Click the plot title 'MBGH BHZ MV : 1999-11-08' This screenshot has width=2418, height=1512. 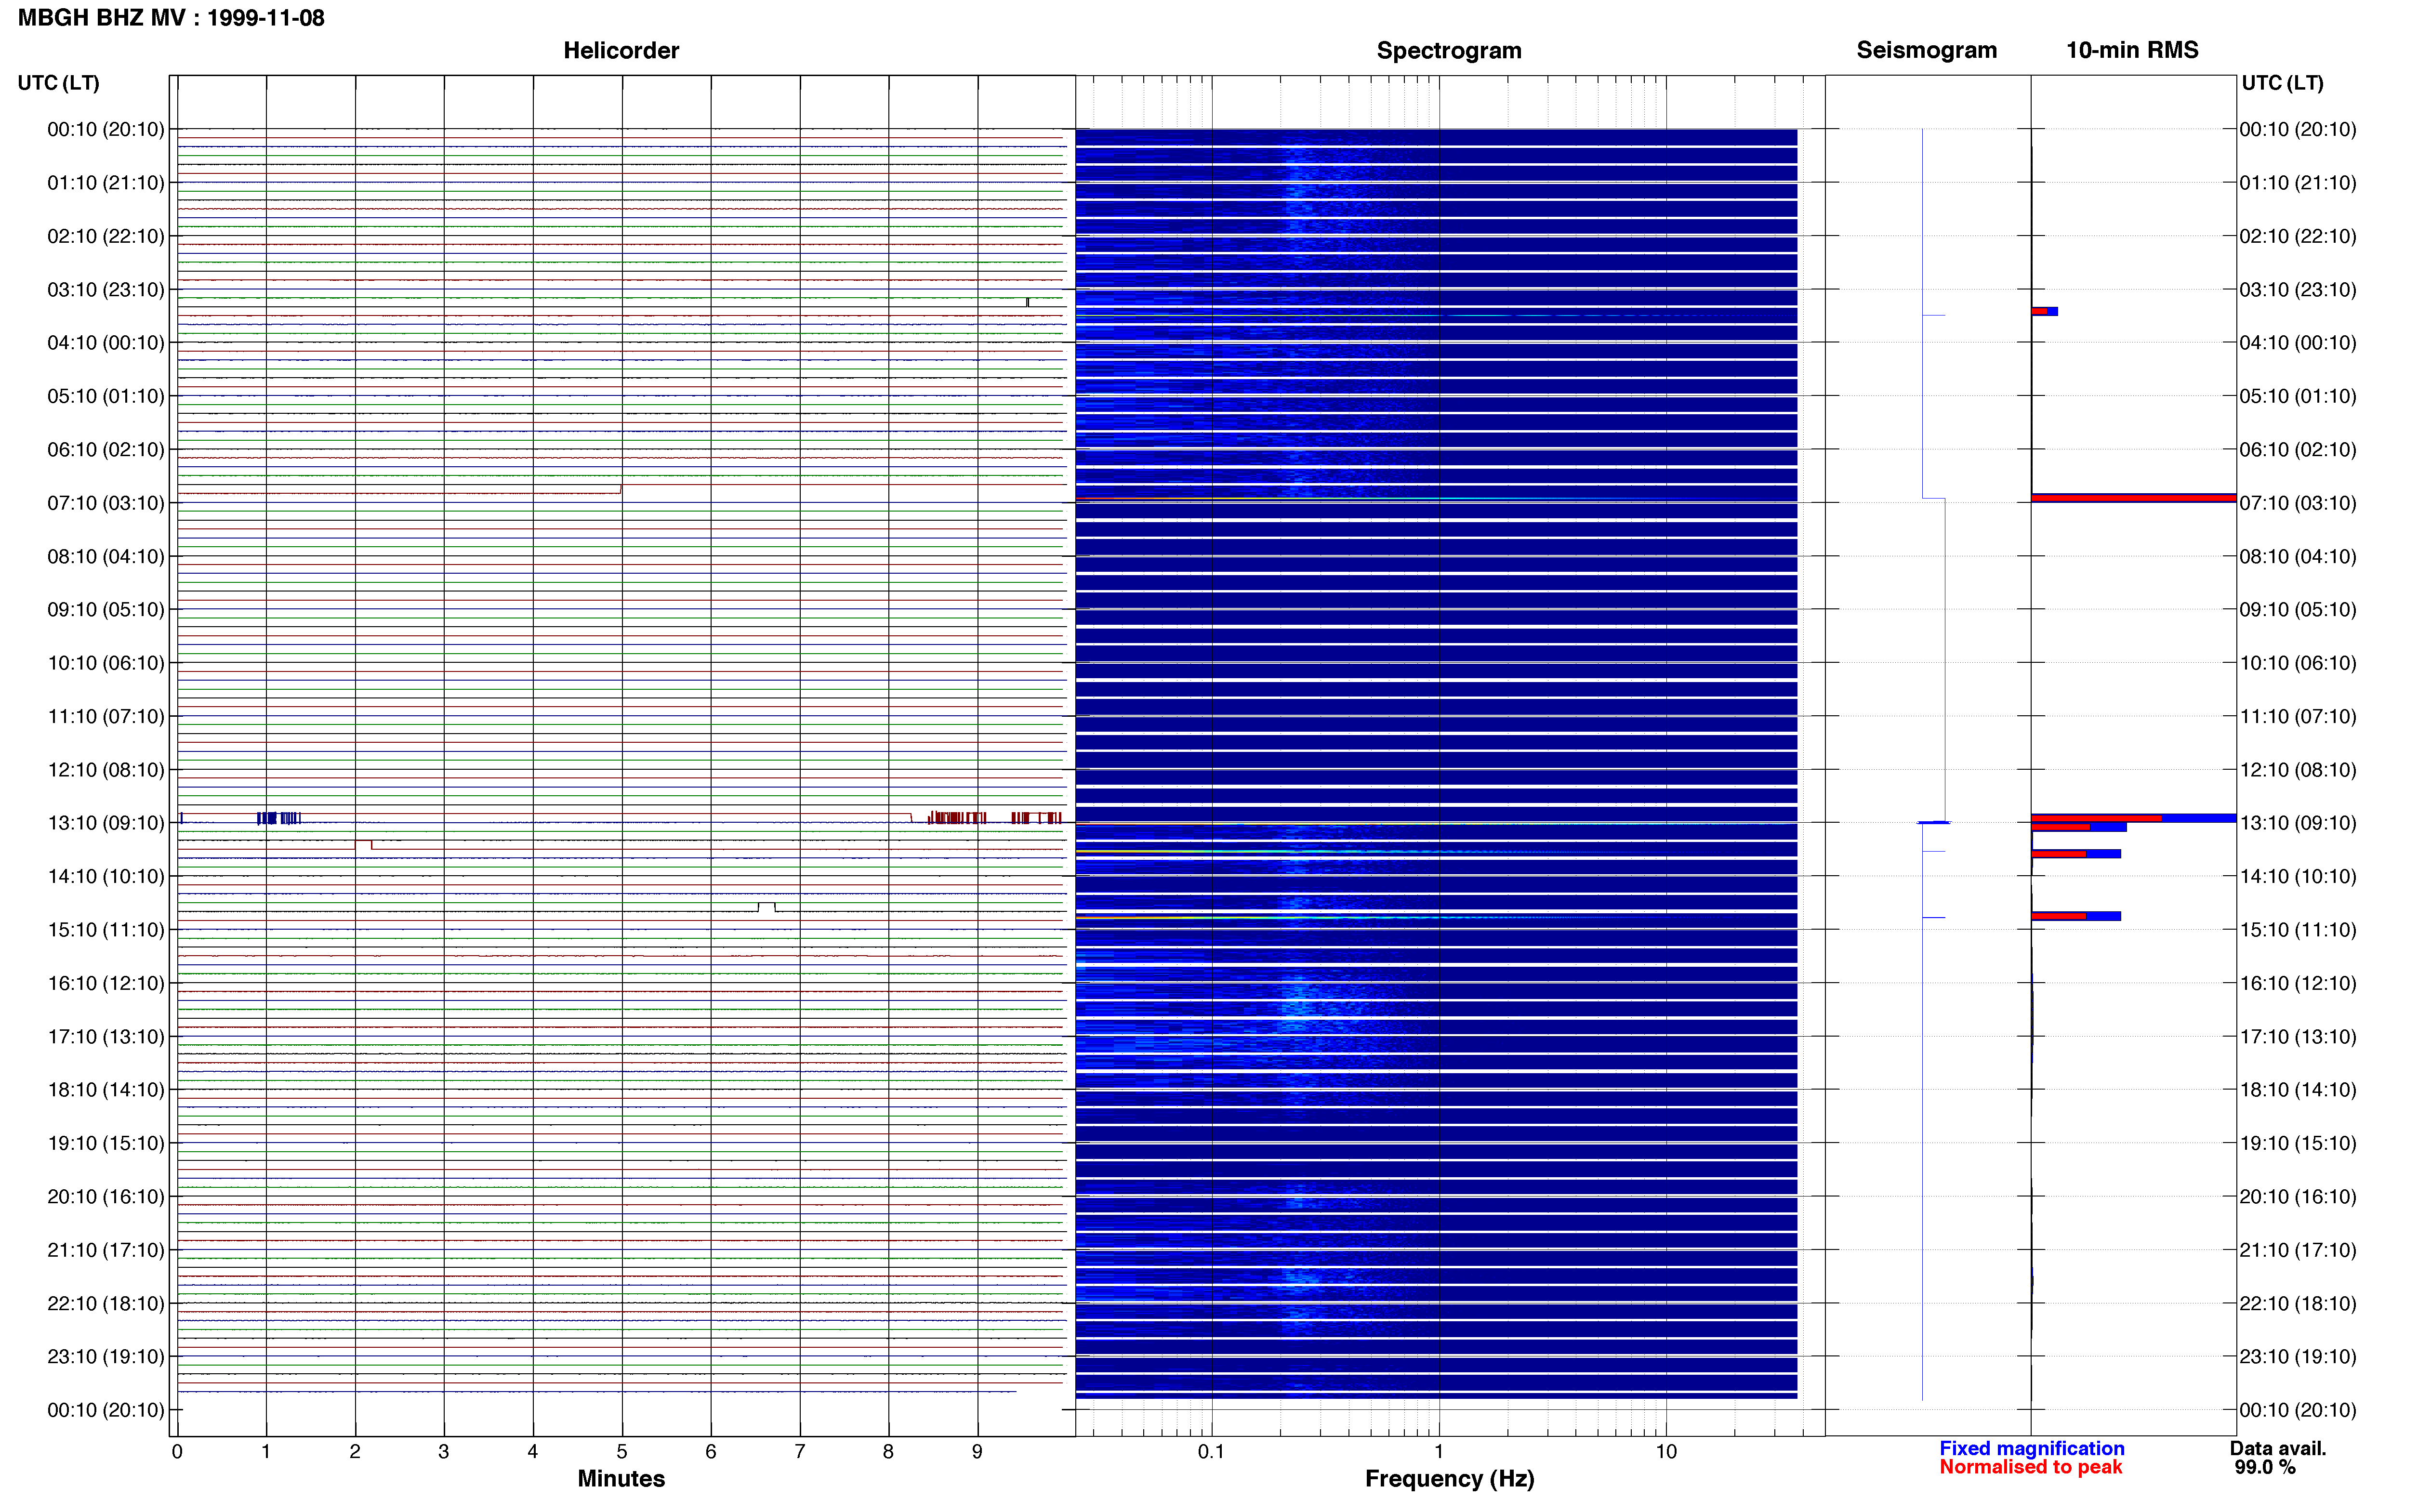tap(171, 18)
